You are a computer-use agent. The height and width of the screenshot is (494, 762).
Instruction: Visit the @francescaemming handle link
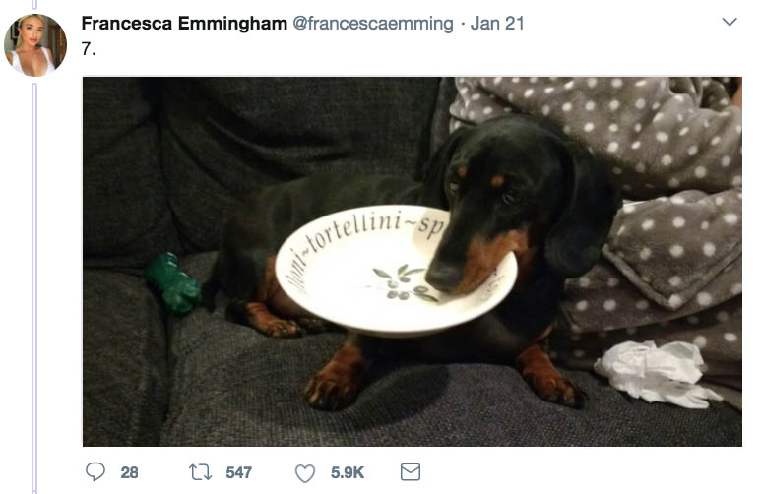(x=374, y=24)
